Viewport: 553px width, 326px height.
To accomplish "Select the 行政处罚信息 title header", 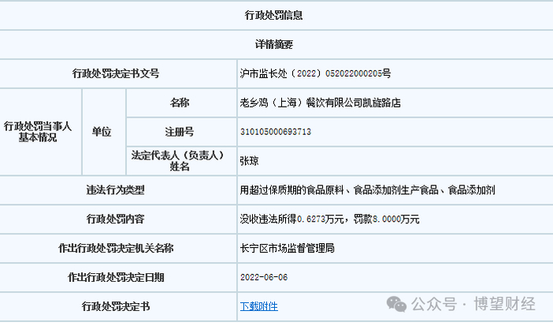I will point(273,15).
